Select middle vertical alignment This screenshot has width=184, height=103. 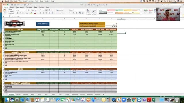[x=43, y=10]
